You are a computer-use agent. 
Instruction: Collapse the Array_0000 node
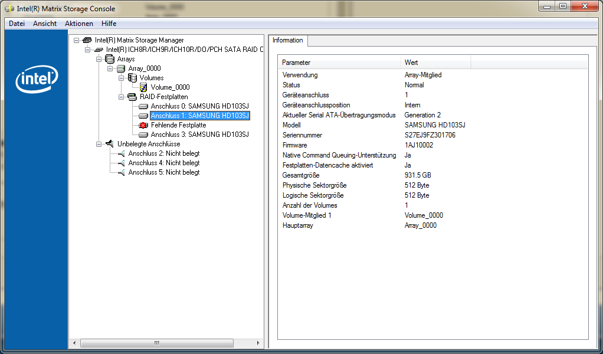point(110,68)
